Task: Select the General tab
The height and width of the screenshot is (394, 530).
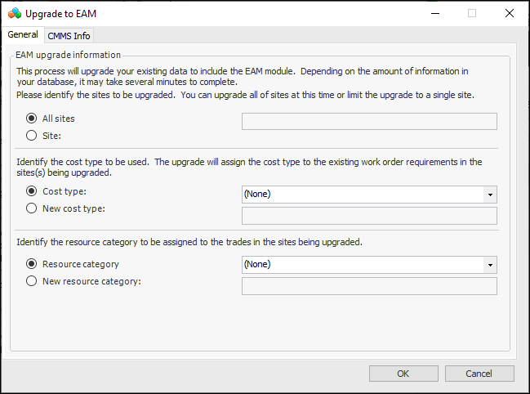Action: (x=23, y=34)
